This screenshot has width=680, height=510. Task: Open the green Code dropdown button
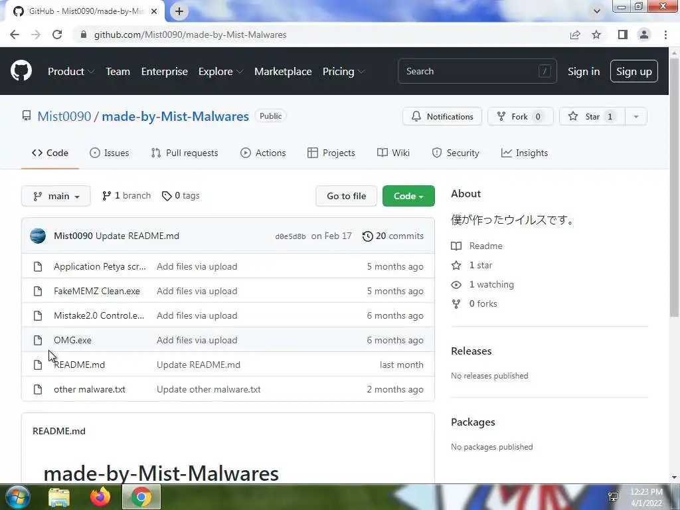408,196
